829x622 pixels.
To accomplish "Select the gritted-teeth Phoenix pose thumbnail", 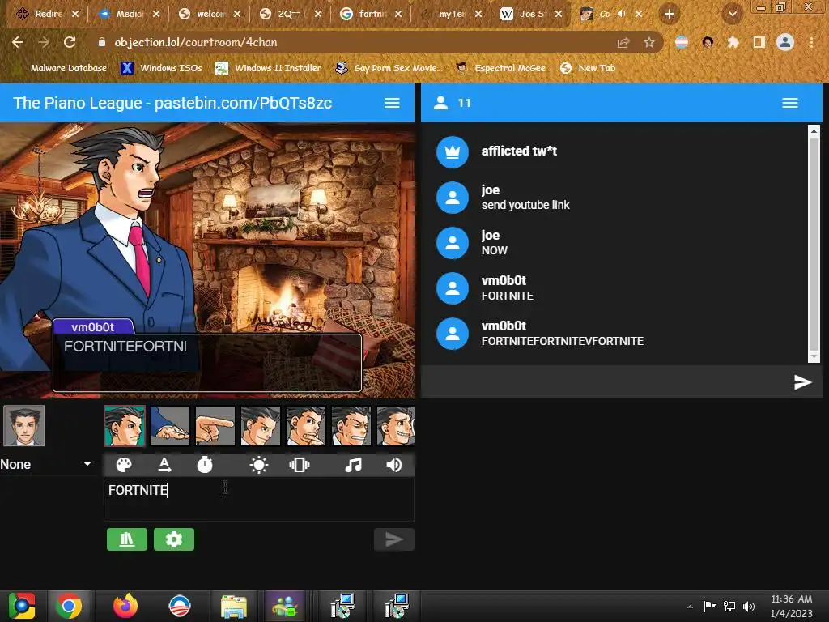I will pyautogui.click(x=351, y=426).
